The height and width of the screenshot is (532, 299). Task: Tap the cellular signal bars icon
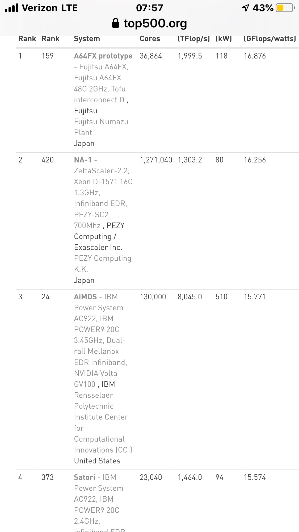pos(12,8)
